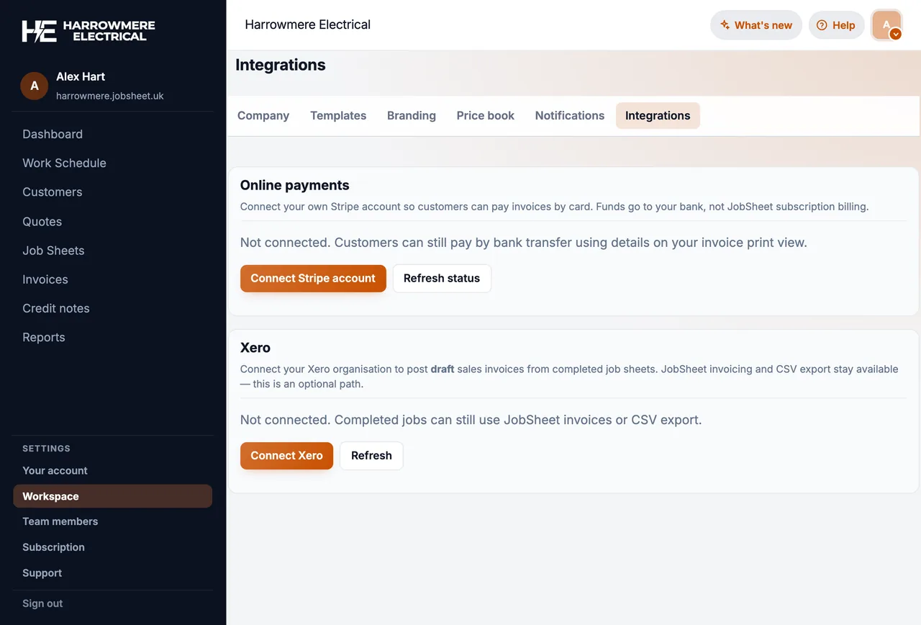921x625 pixels.
Task: Open the Price book tab
Action: tap(486, 116)
